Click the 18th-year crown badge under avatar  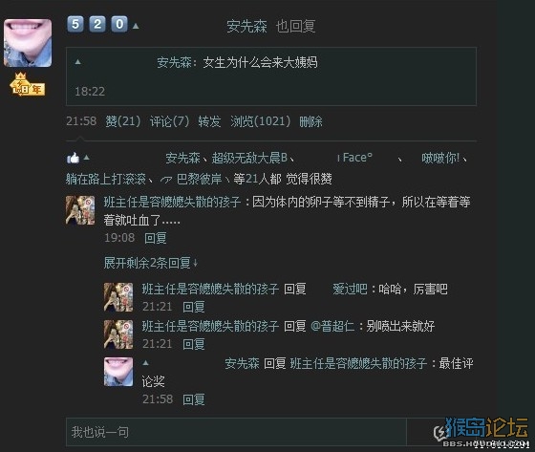pyautogui.click(x=28, y=84)
